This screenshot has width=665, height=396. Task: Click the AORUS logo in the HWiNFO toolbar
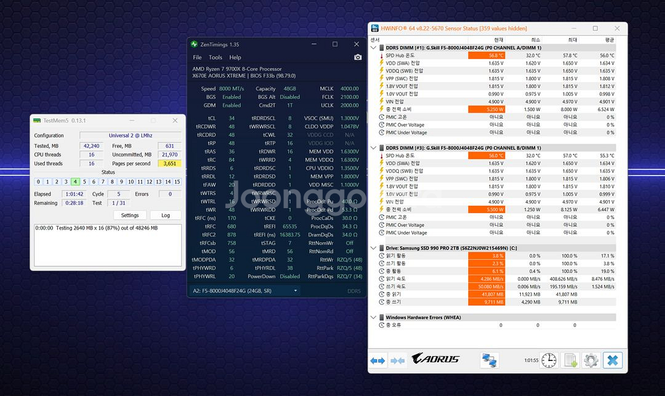pos(435,359)
